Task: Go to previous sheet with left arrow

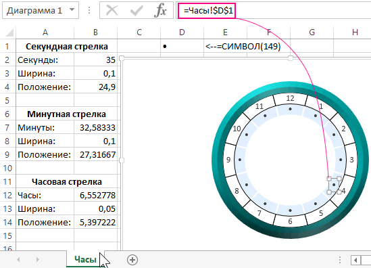Action: [x=18, y=260]
